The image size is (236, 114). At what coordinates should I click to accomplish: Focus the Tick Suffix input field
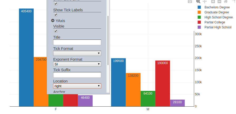coord(77,75)
